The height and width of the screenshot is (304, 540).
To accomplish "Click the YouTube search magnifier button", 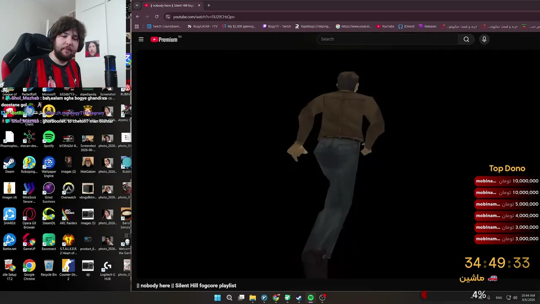I will tap(466, 39).
